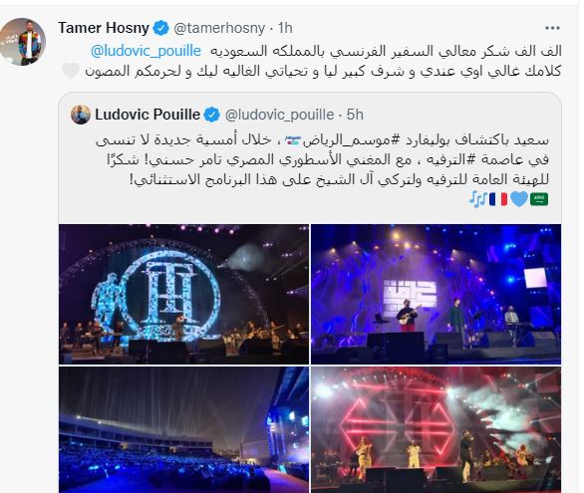Click the 1h timestamp of the tweet
This screenshot has width=584, height=493.
coord(285,28)
